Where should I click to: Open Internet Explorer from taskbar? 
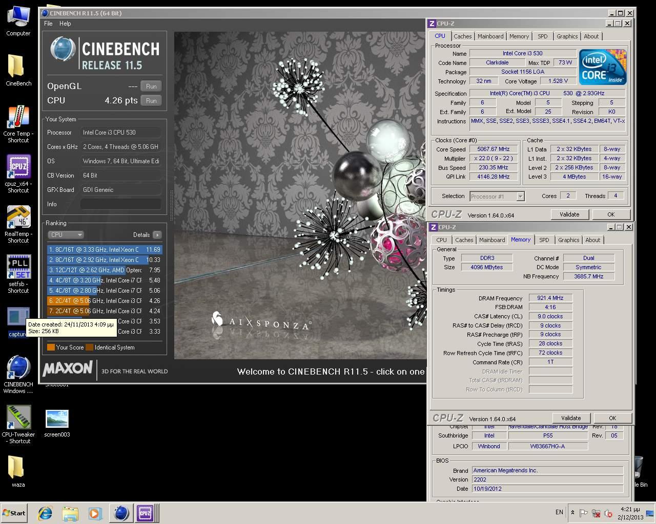[45, 513]
